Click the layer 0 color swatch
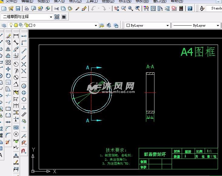222x176 pixels. pos(31,26)
